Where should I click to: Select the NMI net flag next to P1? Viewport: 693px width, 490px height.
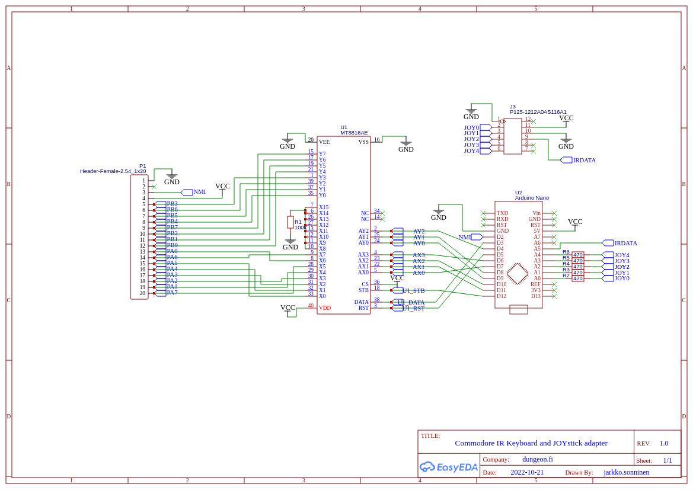click(194, 192)
